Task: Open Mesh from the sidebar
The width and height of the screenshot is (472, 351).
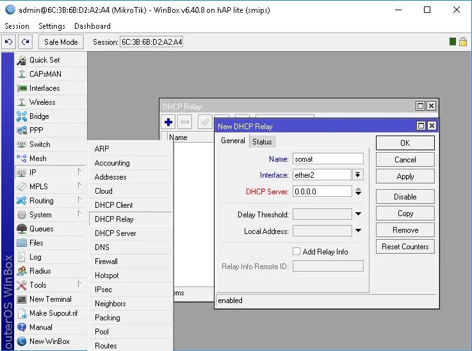Action: pyautogui.click(x=51, y=159)
